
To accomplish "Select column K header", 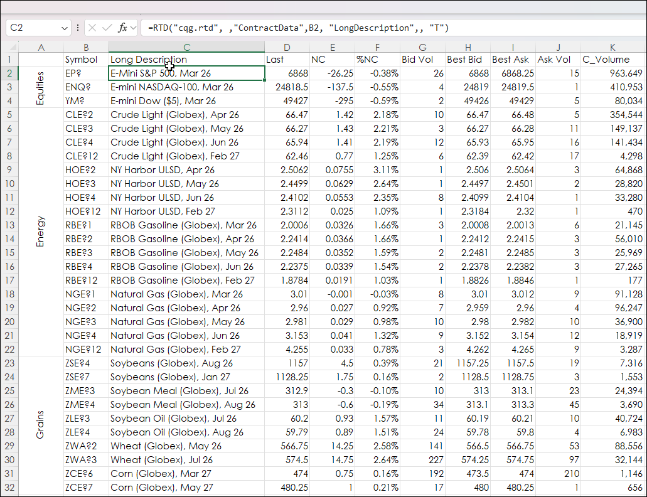I will pyautogui.click(x=612, y=48).
